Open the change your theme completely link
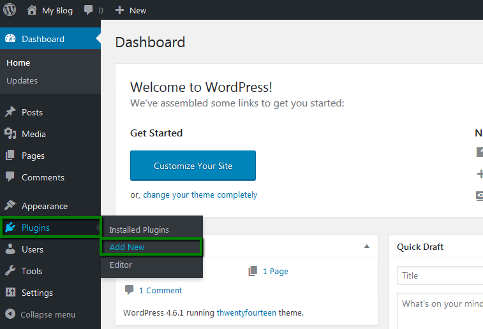Image resolution: width=483 pixels, height=329 pixels. (x=200, y=195)
